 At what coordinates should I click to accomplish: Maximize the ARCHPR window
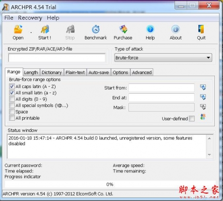192,6
